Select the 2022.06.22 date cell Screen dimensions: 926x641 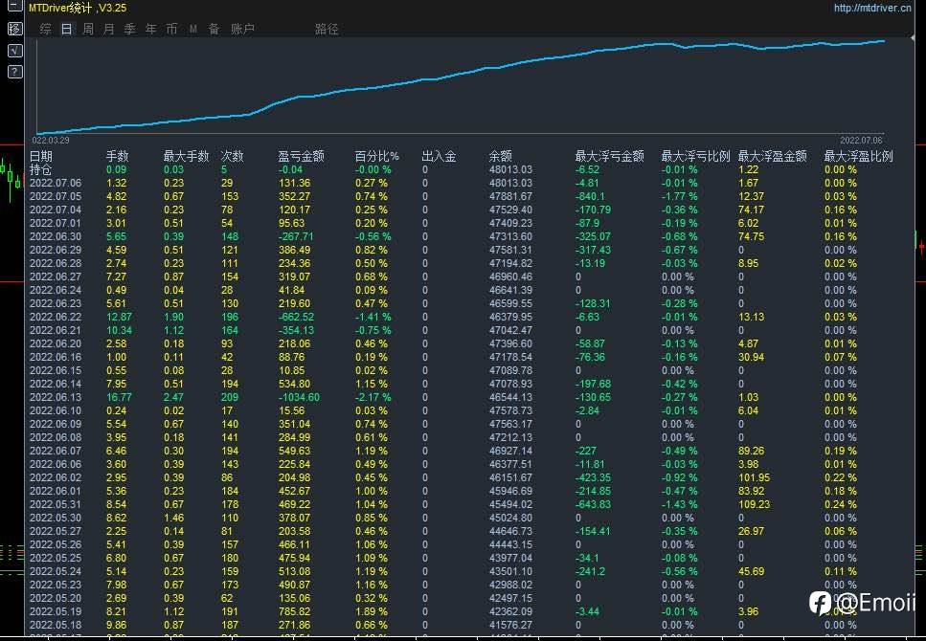coord(56,317)
